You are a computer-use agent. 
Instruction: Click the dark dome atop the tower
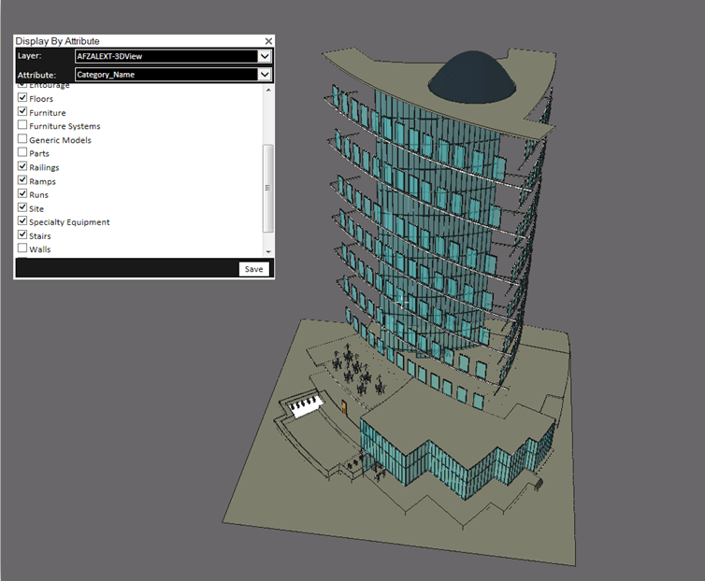tap(468, 75)
